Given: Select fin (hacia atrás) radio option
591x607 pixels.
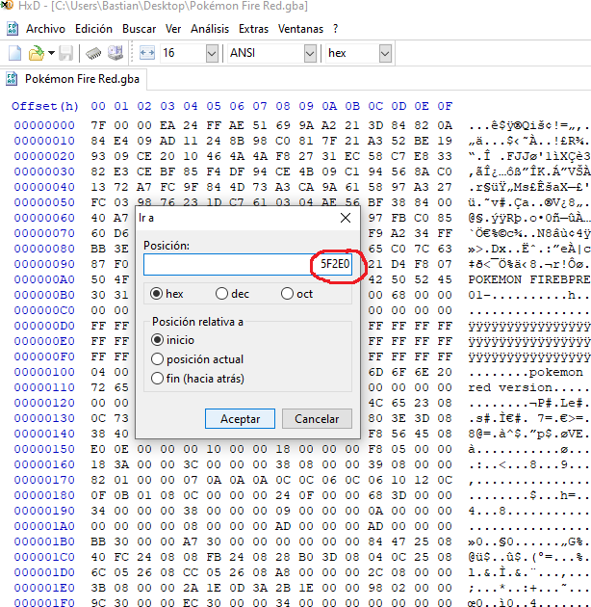Looking at the screenshot, I should (x=197, y=379).
